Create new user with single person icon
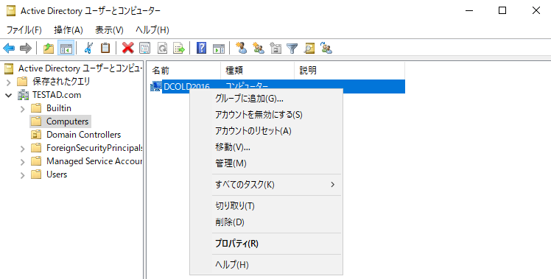The height and width of the screenshot is (279, 551). (x=242, y=48)
